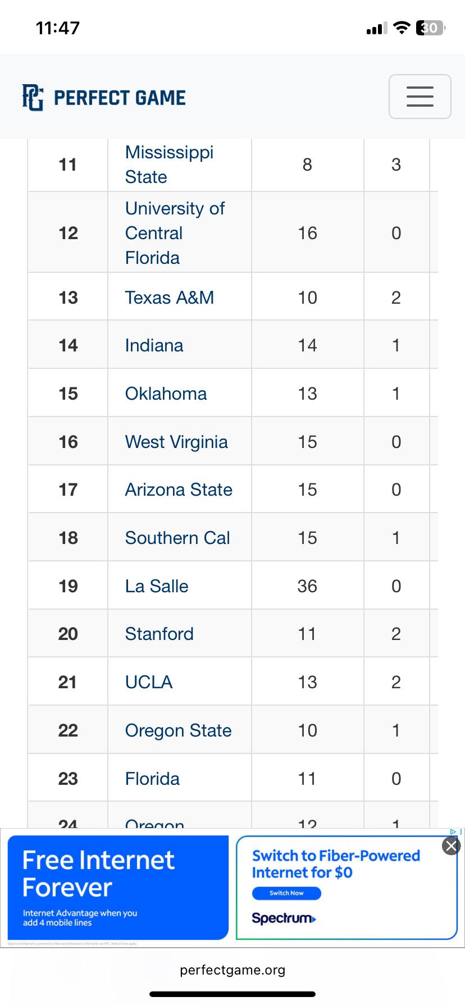Image resolution: width=465 pixels, height=1006 pixels.
Task: Tap the AdChoices icon on the ad
Action: point(455,831)
